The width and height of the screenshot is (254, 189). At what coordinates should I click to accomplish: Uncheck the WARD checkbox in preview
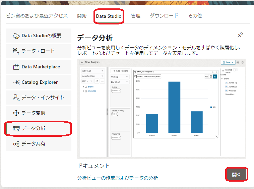point(227,90)
